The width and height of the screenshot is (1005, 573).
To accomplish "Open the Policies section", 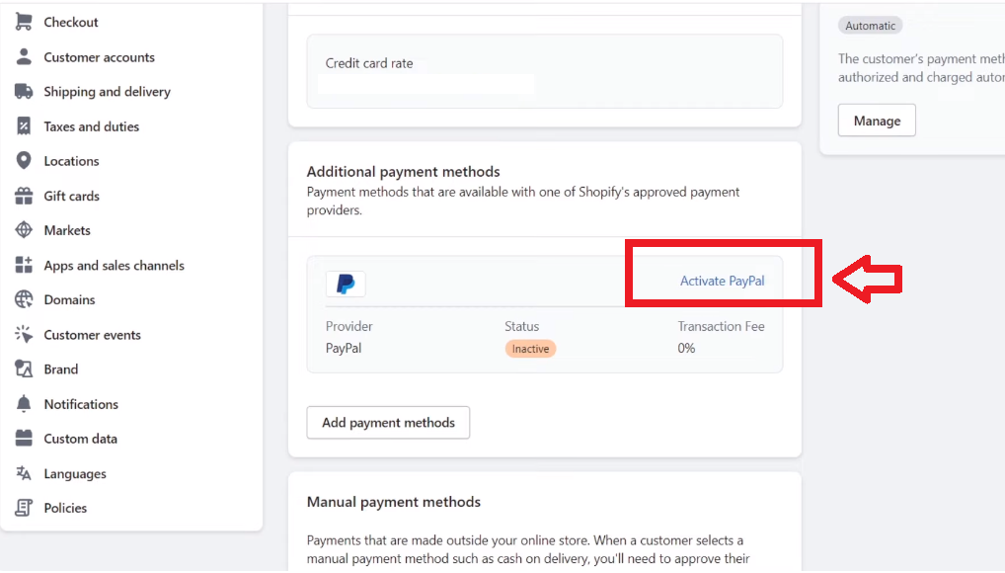I will [x=65, y=508].
